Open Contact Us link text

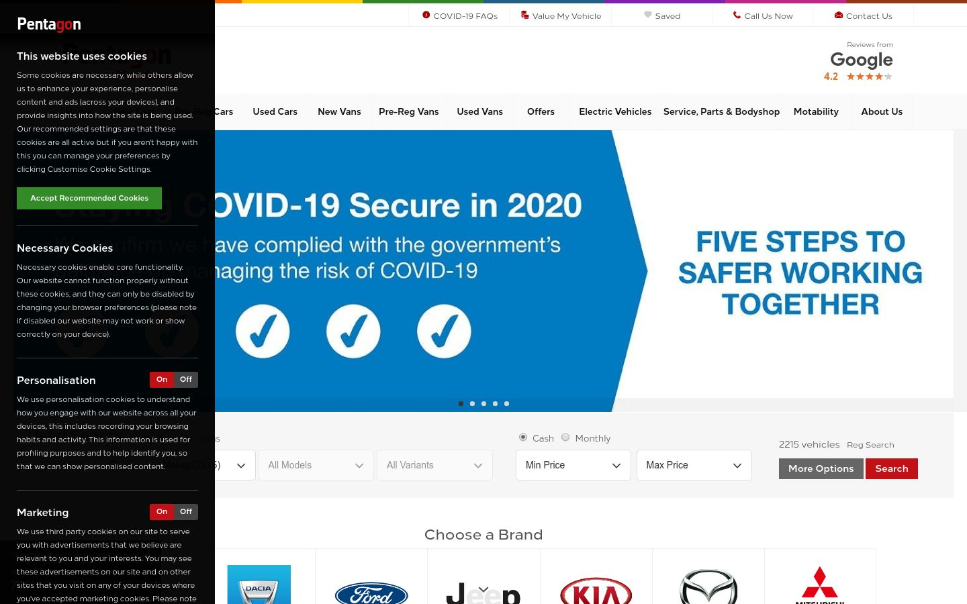coord(869,15)
